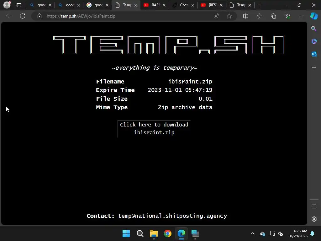Customize sidebar with plus icon
The height and width of the screenshot is (241, 321).
click(314, 68)
